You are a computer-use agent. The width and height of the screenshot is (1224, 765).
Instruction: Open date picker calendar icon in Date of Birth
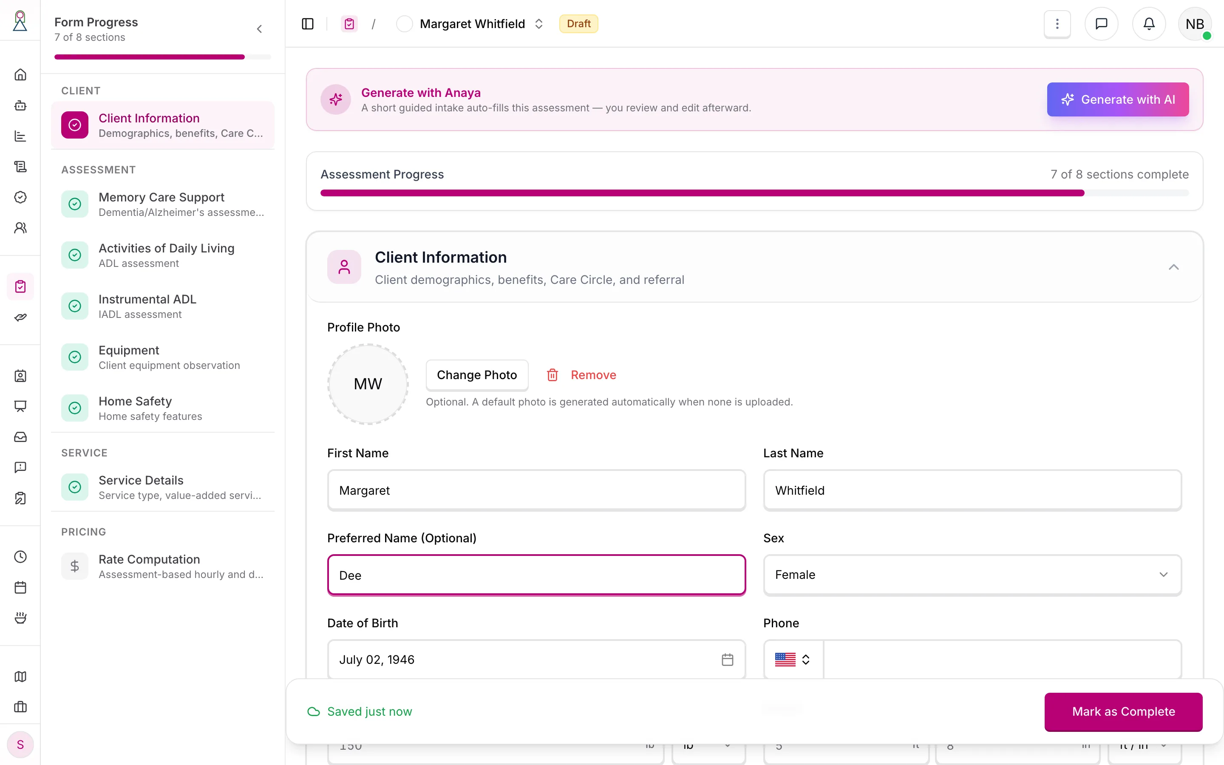tap(727, 659)
